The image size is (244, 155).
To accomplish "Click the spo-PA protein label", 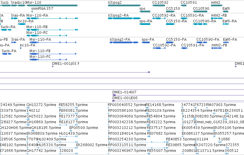I will (148, 40).
